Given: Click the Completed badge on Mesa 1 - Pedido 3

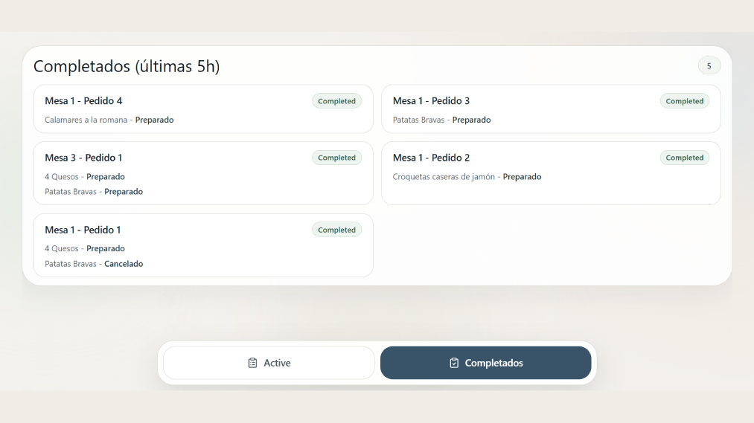Looking at the screenshot, I should click(684, 101).
